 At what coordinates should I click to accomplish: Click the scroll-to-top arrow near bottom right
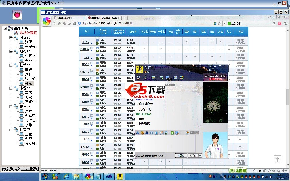278,159
